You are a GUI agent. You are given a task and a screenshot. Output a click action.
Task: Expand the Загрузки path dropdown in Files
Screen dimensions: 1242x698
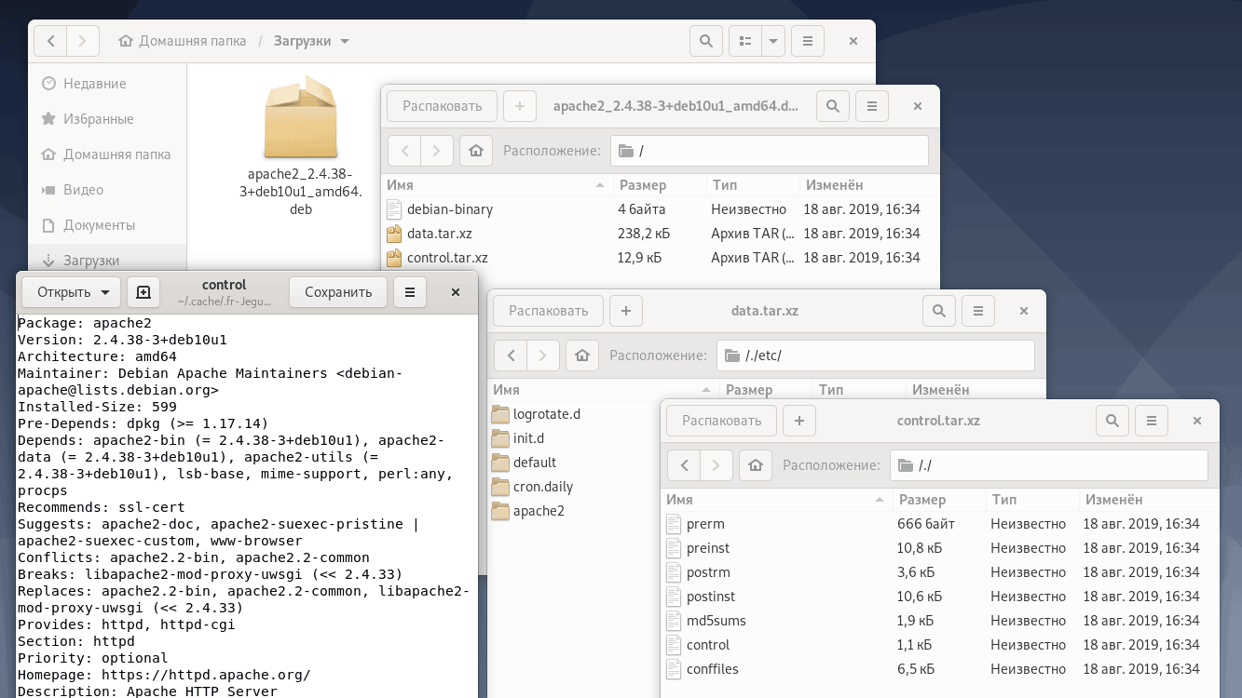tap(345, 41)
